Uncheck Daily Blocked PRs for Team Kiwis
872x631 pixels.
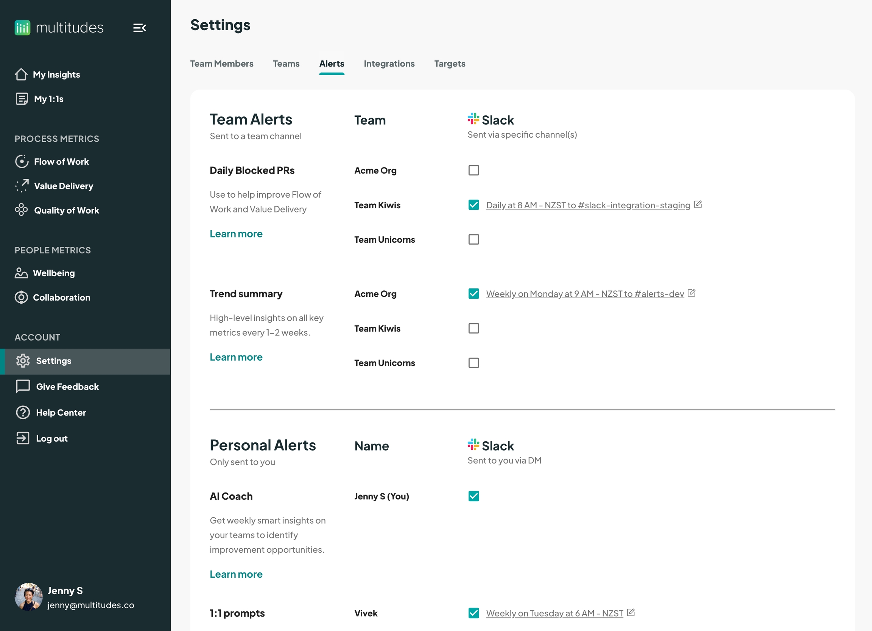click(x=474, y=205)
